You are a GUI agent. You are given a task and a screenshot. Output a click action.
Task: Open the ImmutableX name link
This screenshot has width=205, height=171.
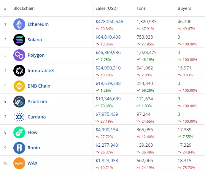click(41, 71)
